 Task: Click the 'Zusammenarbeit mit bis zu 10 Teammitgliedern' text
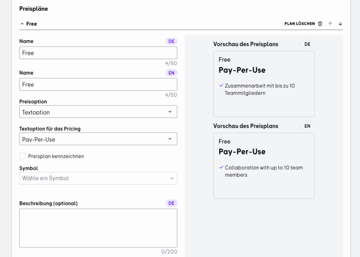click(260, 90)
